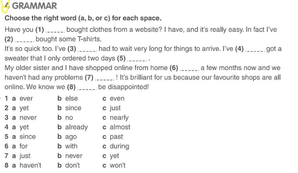The height and width of the screenshot is (173, 298).
Task: Choose "else" in question 1 options
Action: click(71, 99)
